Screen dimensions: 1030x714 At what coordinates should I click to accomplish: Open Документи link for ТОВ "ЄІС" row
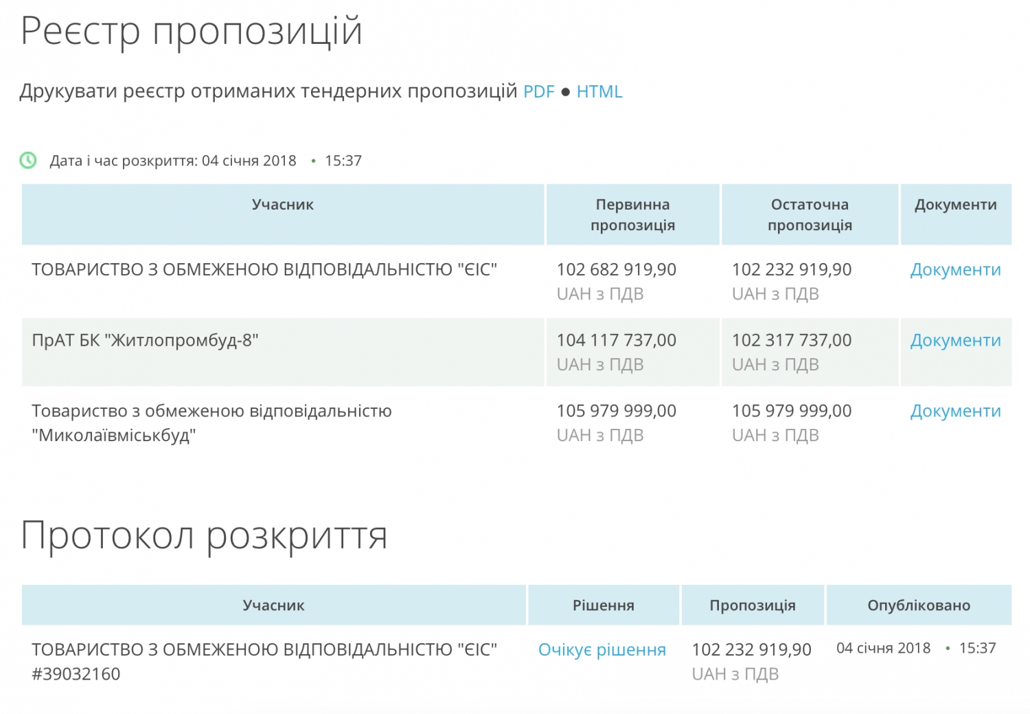click(955, 270)
